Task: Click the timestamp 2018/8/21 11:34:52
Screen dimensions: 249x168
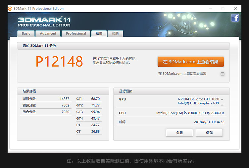Action: [x=209, y=122]
